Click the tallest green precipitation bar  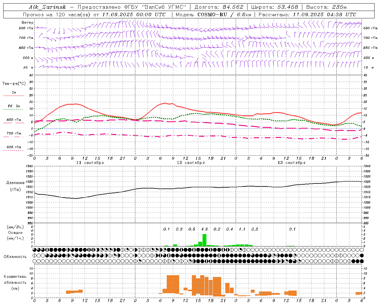[204, 240]
